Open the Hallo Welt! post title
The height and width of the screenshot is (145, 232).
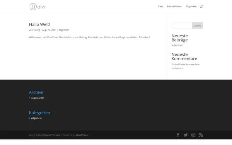(x=39, y=24)
